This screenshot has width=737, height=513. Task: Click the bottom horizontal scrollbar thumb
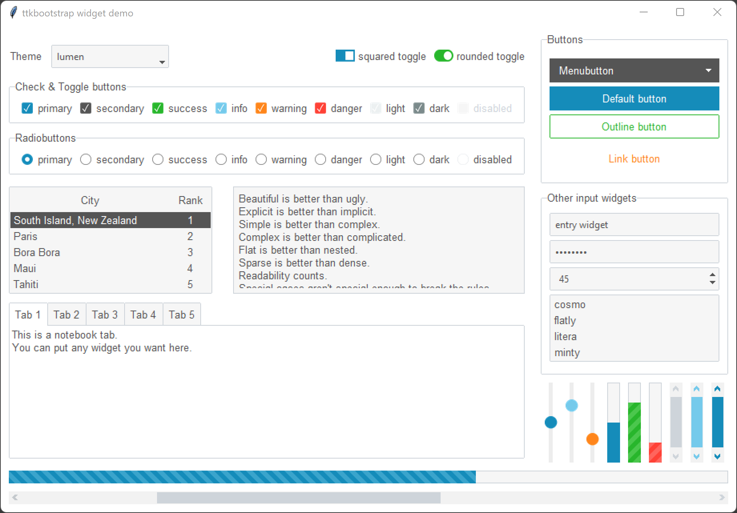[300, 498]
